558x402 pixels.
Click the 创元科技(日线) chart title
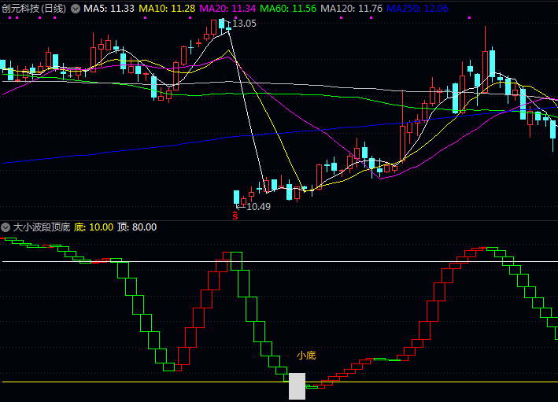[x=34, y=9]
